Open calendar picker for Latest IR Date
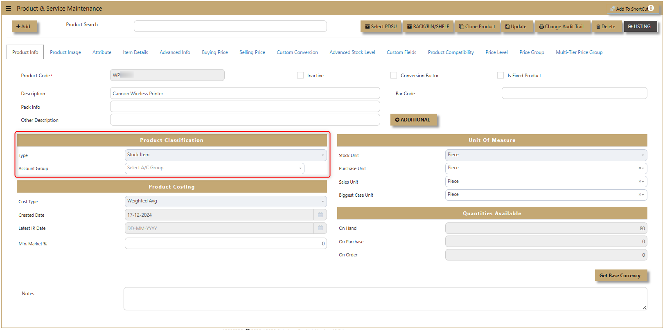Screen dimensions: 665x330 [x=320, y=228]
